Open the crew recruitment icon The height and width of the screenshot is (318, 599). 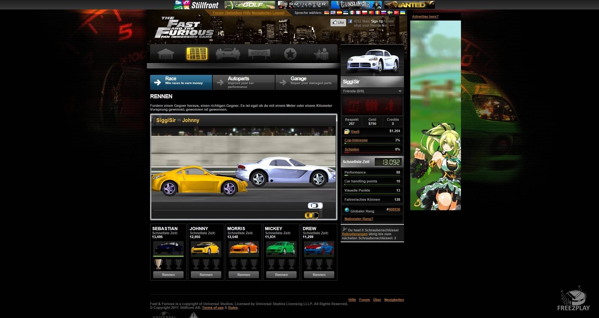tap(321, 54)
